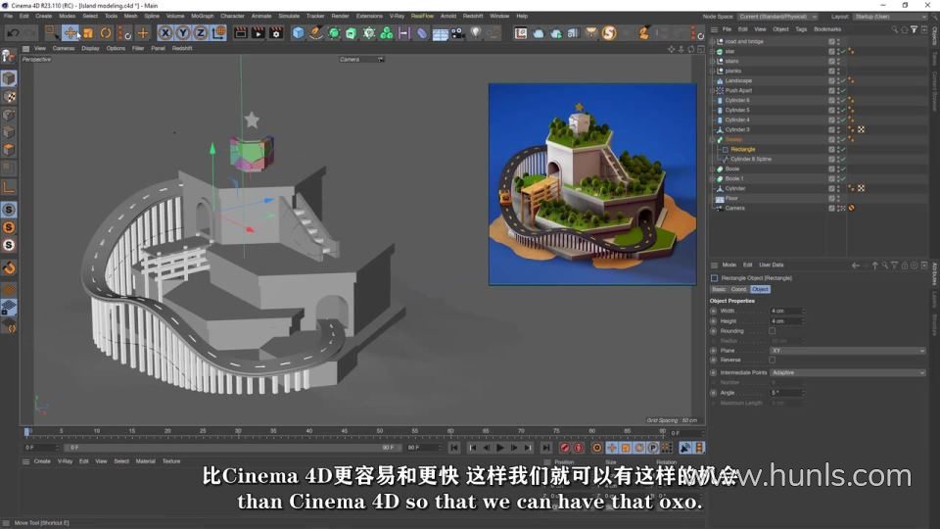The width and height of the screenshot is (940, 529).
Task: Expand road and bridge object tree
Action: click(x=713, y=41)
